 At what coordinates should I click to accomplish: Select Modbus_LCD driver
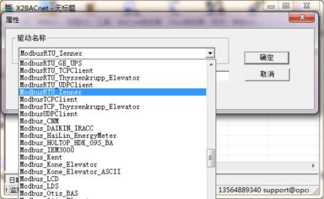point(112,179)
